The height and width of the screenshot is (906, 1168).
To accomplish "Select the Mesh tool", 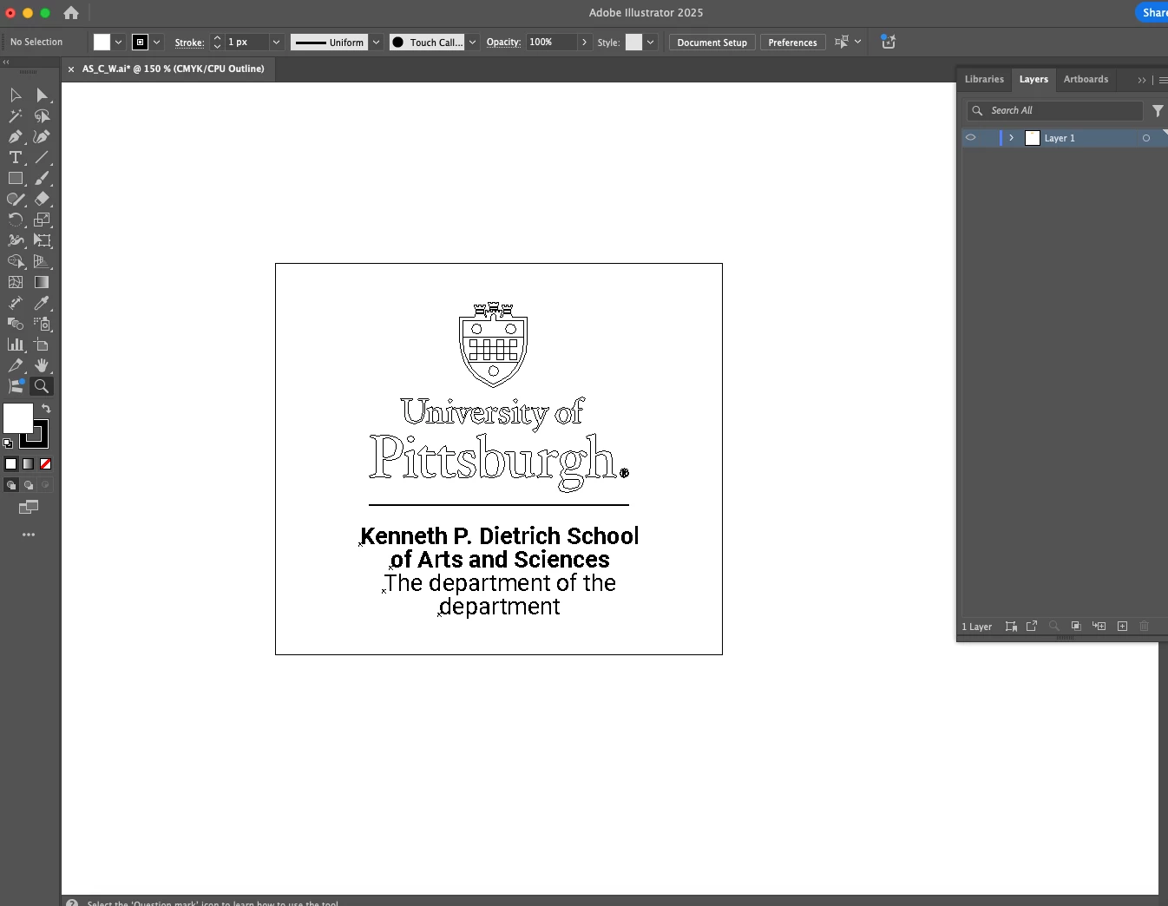I will coord(16,282).
